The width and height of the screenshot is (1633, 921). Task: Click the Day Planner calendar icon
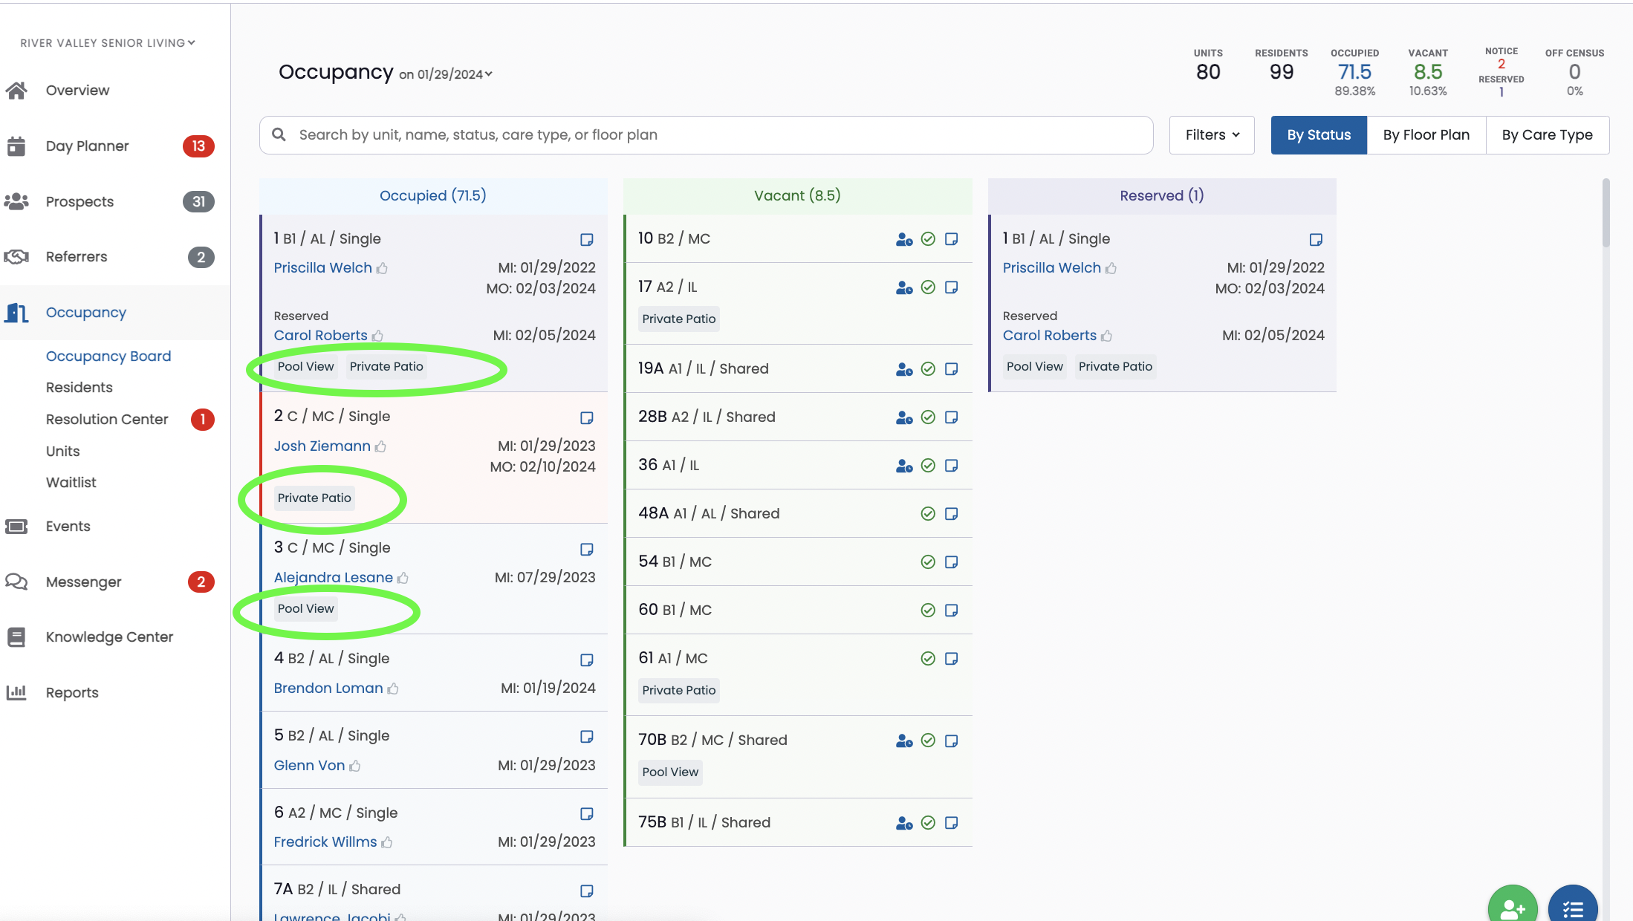pyautogui.click(x=16, y=146)
